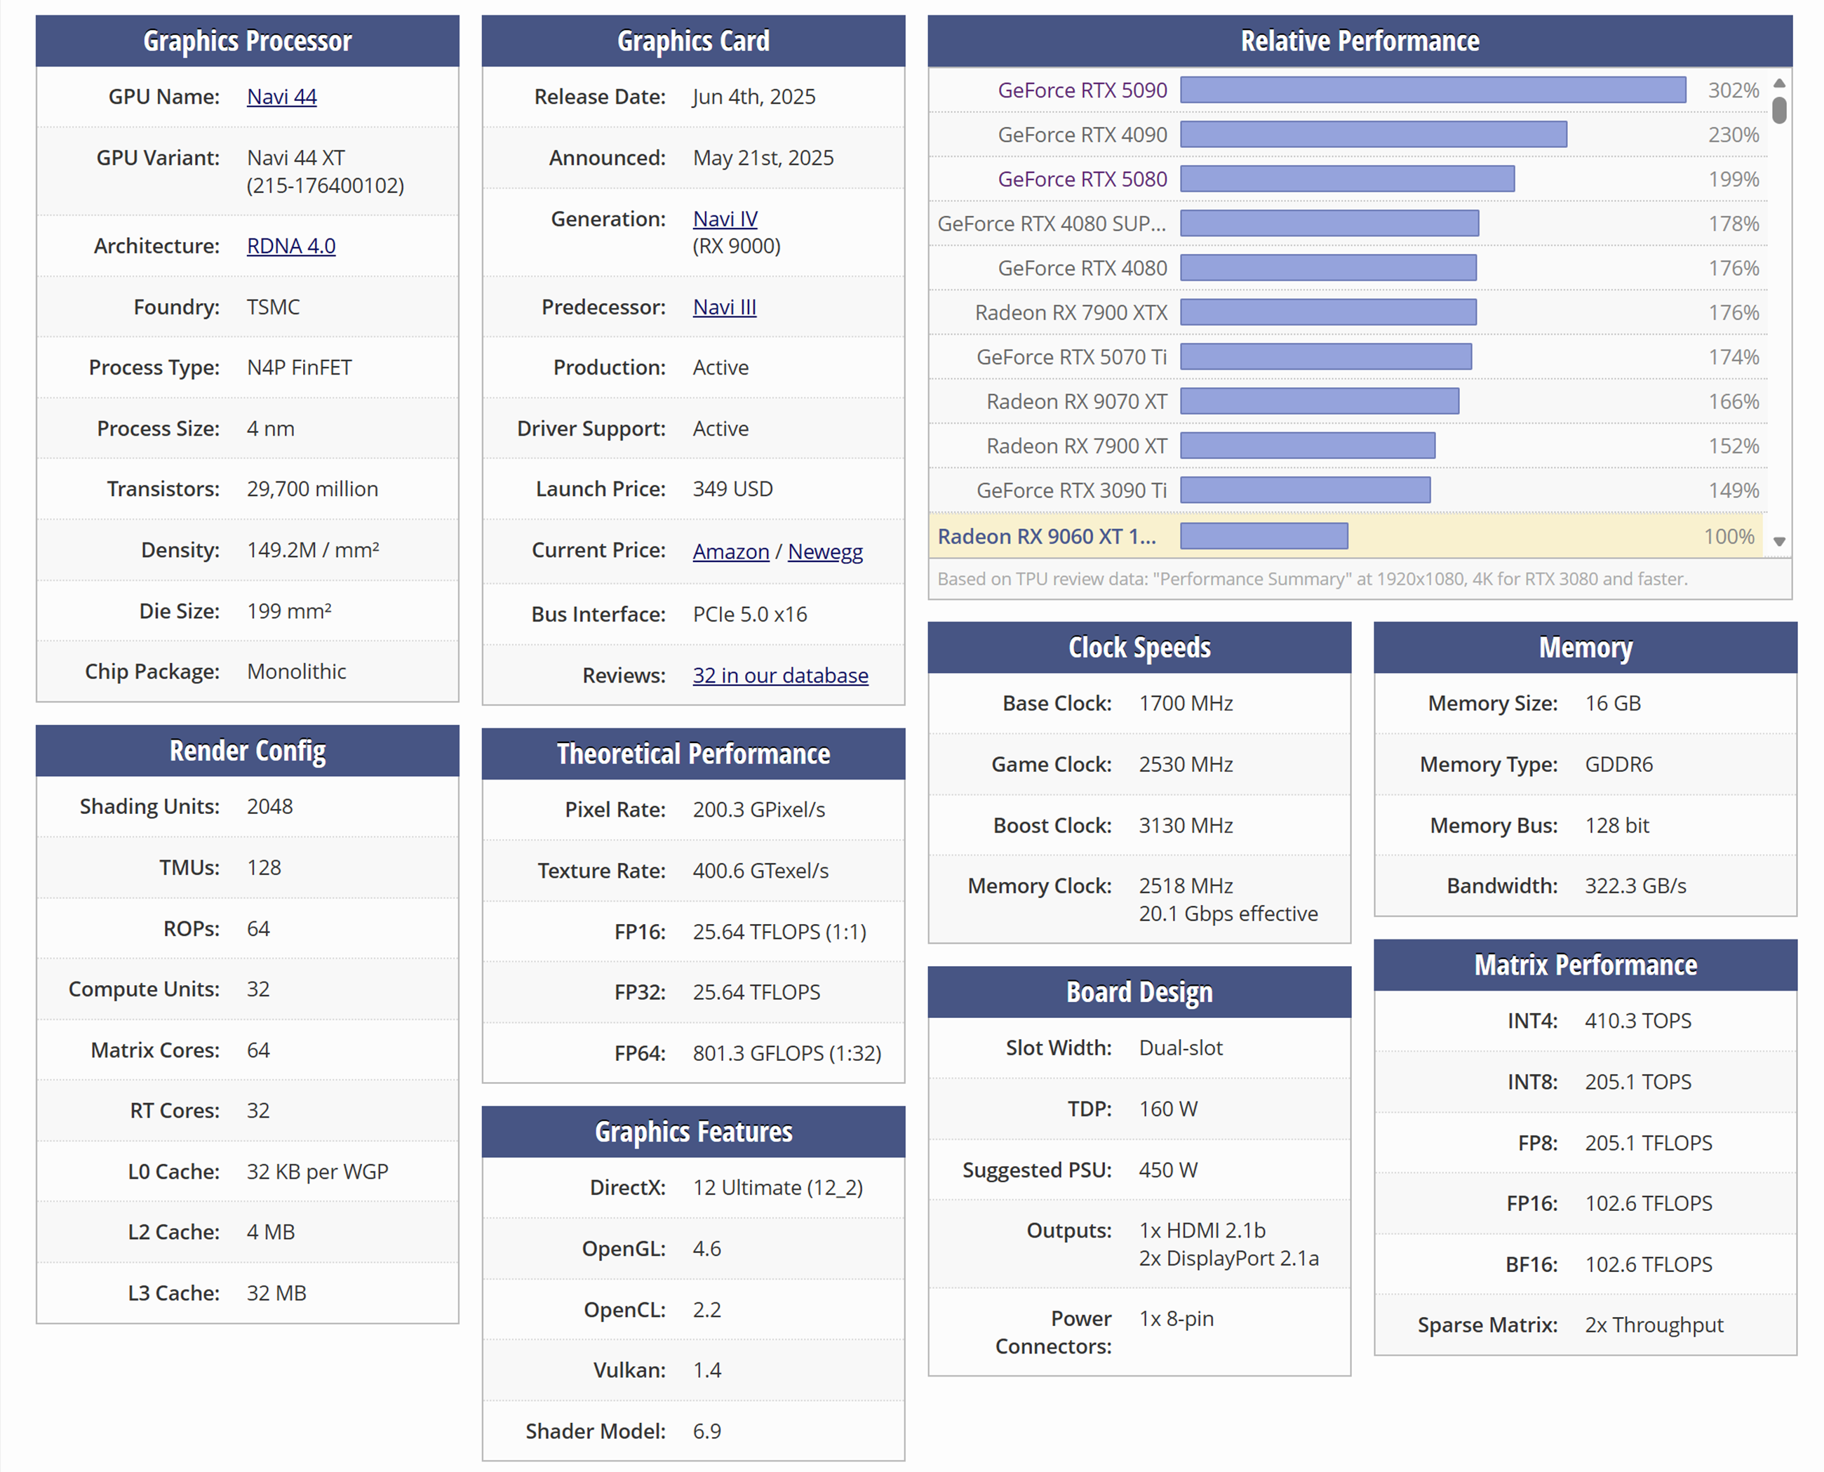Click the Graphics Card section header
Screen dimensions: 1824x1472
(x=693, y=41)
